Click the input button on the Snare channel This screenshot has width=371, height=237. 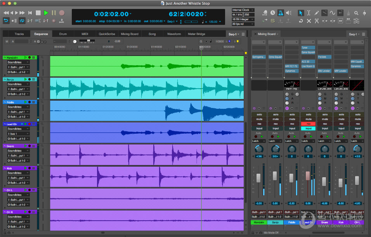(x=324, y=128)
